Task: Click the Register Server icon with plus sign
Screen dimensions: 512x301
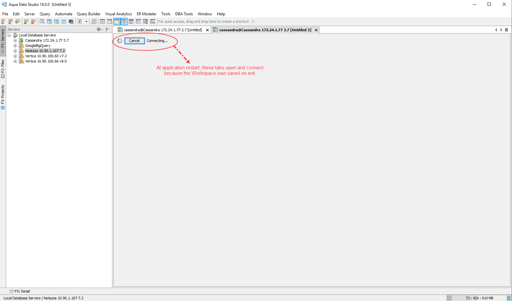Action: point(3,21)
